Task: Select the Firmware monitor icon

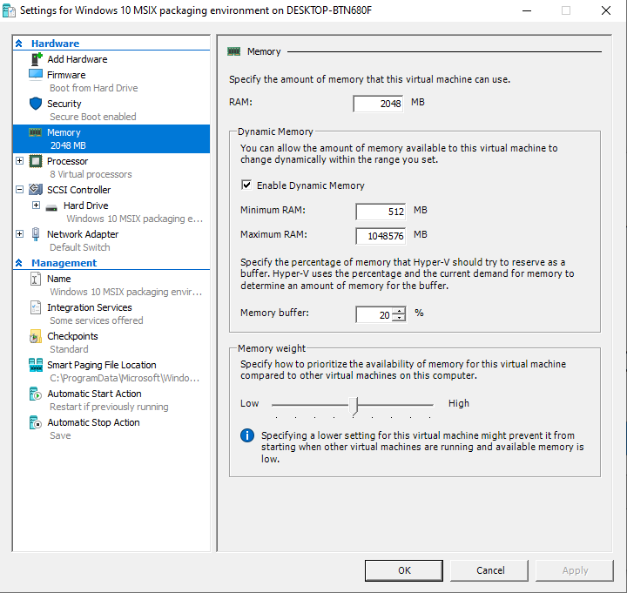Action: click(36, 75)
